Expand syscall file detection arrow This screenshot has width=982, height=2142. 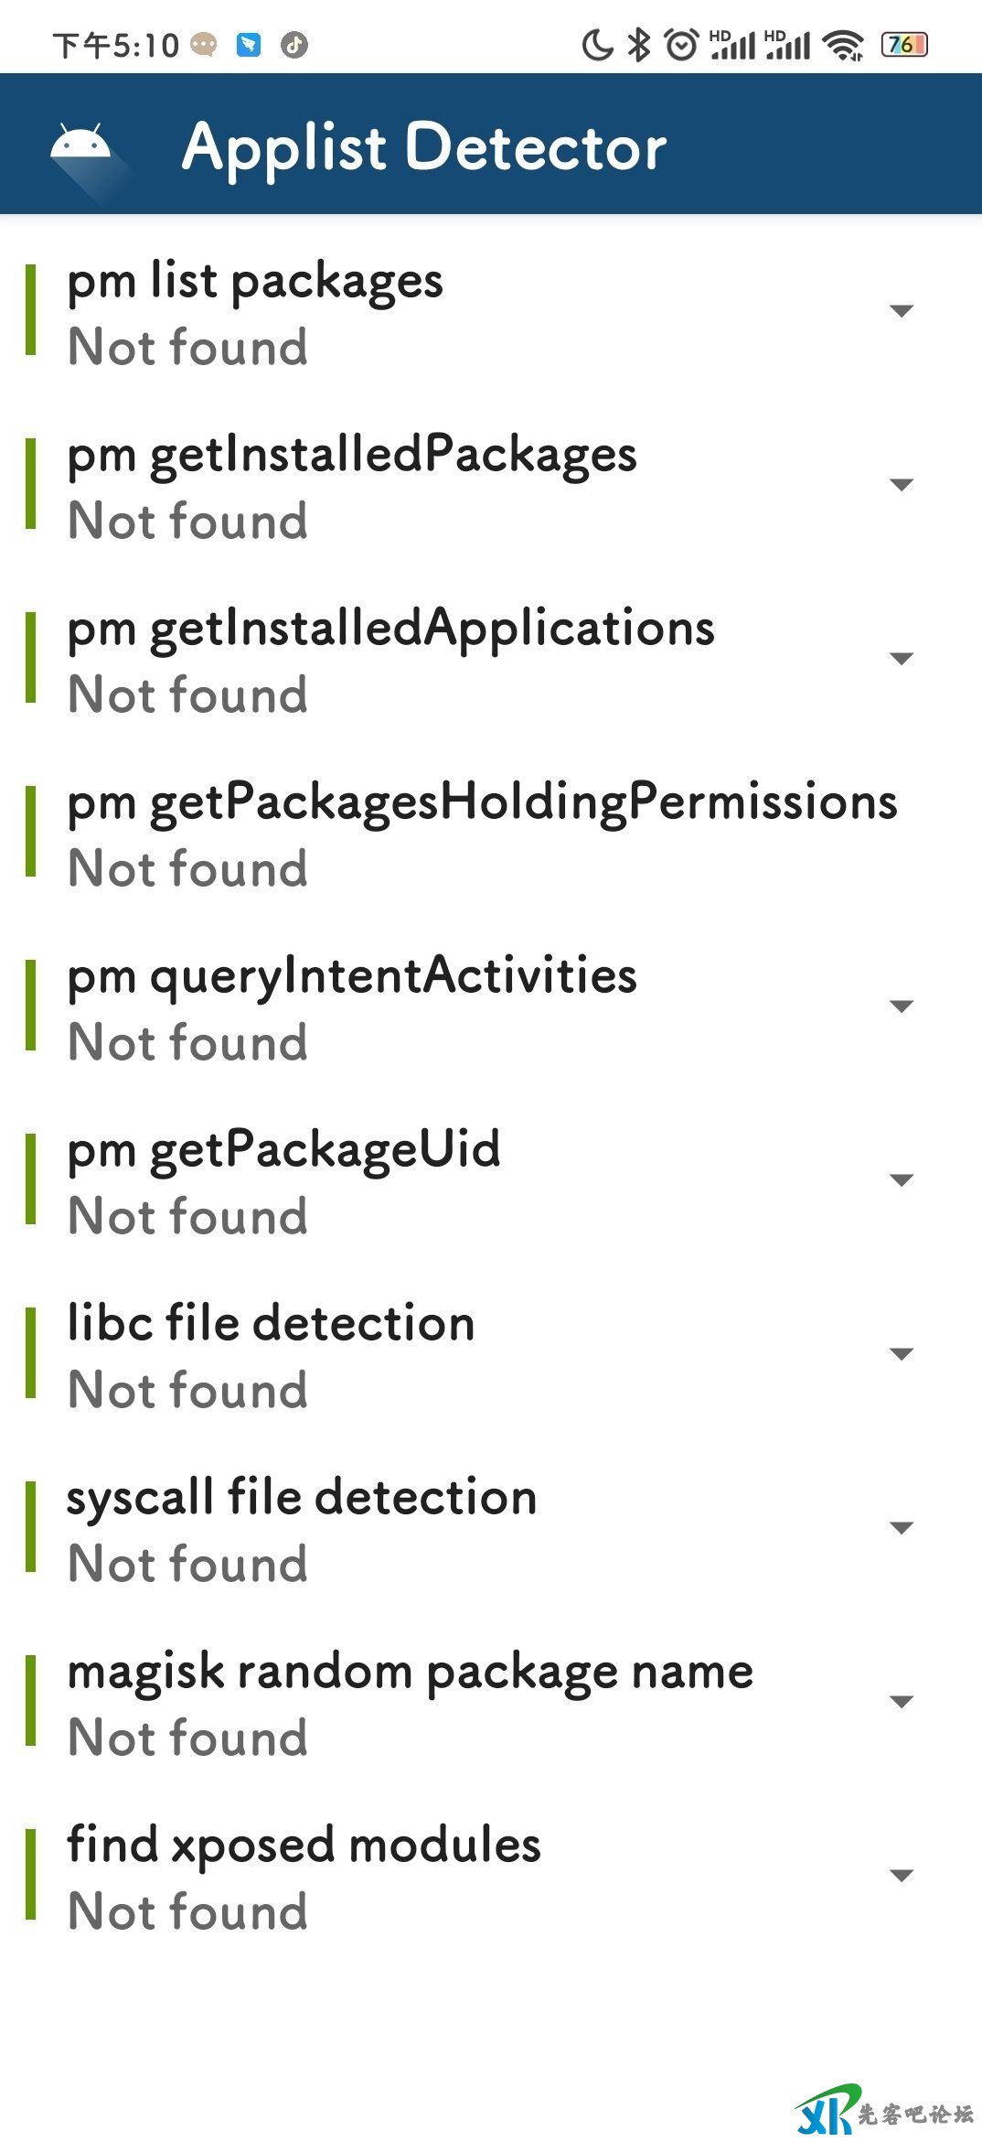[x=902, y=1528]
